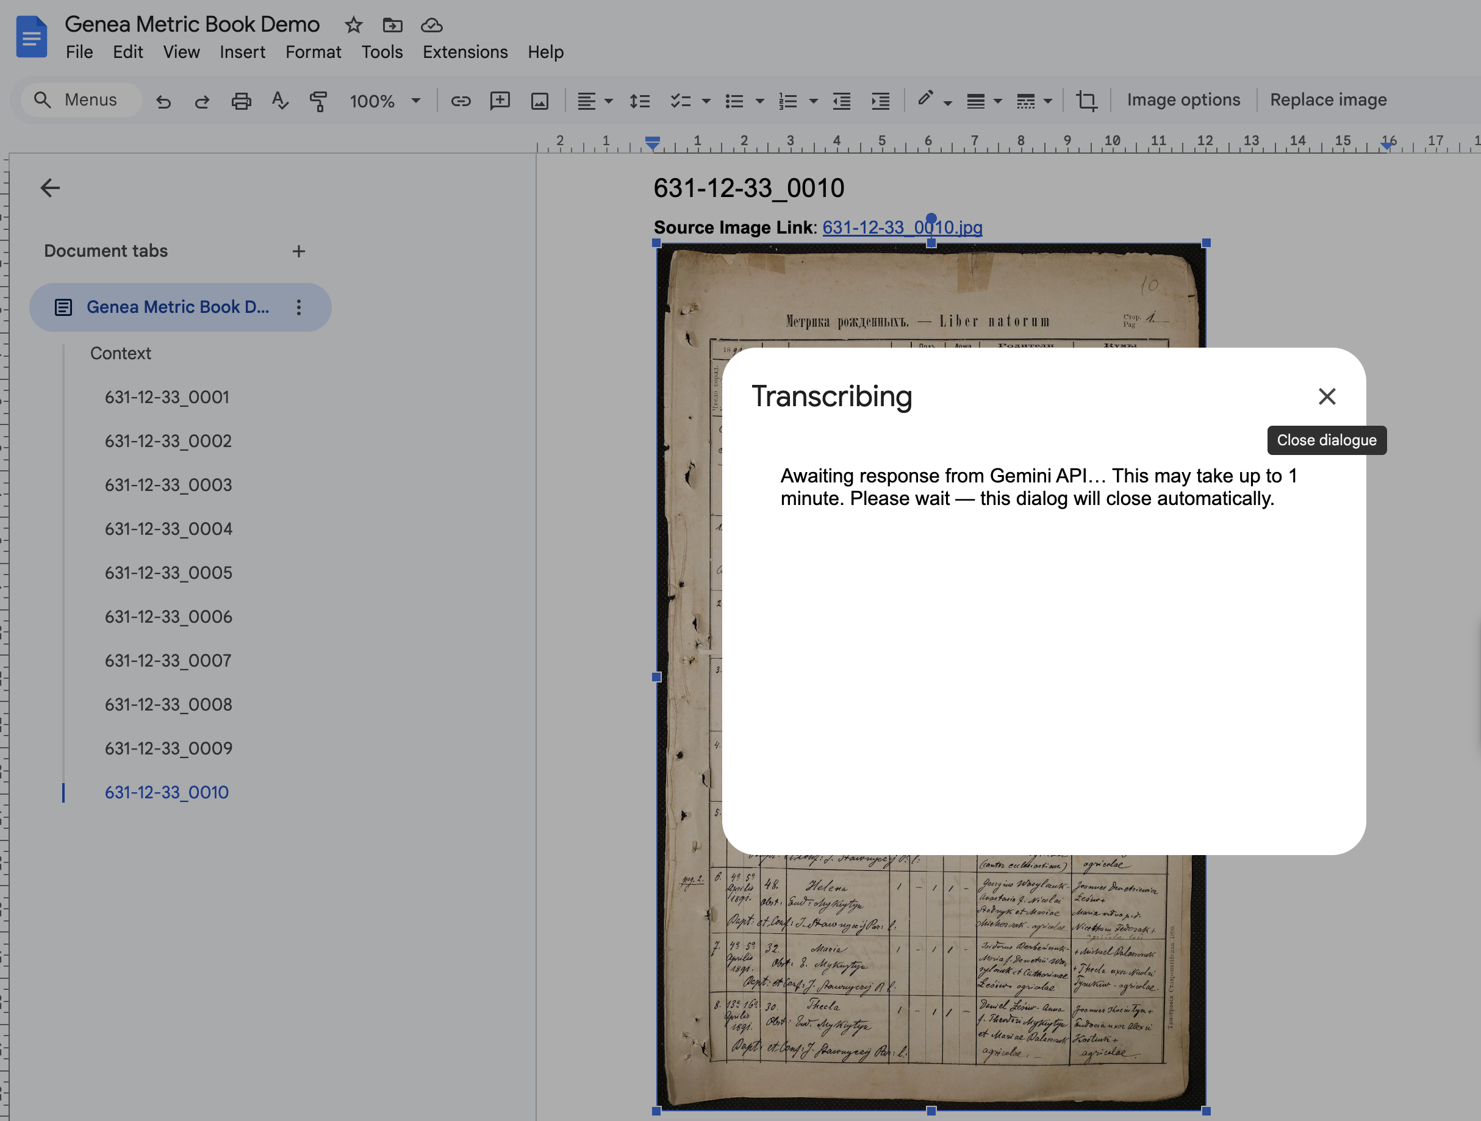Click the Google Docs home icon

[x=32, y=36]
